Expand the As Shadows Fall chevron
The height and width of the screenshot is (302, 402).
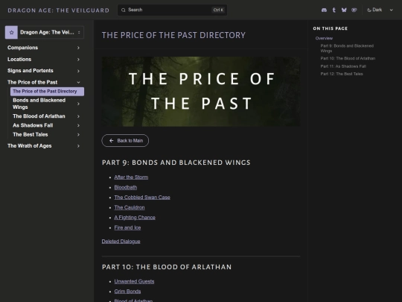[x=78, y=125]
